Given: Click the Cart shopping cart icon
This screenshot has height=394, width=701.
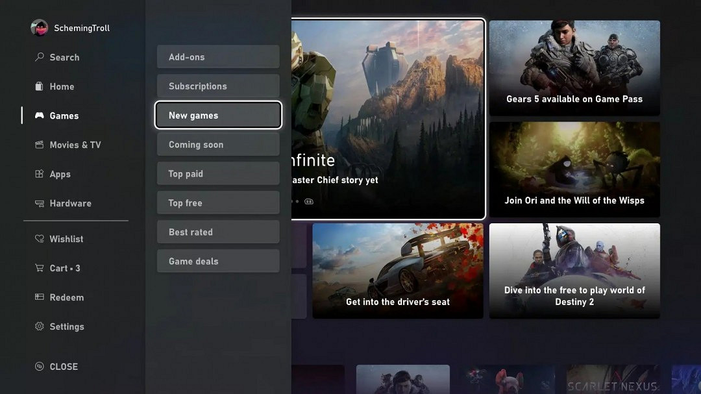Looking at the screenshot, I should (40, 268).
